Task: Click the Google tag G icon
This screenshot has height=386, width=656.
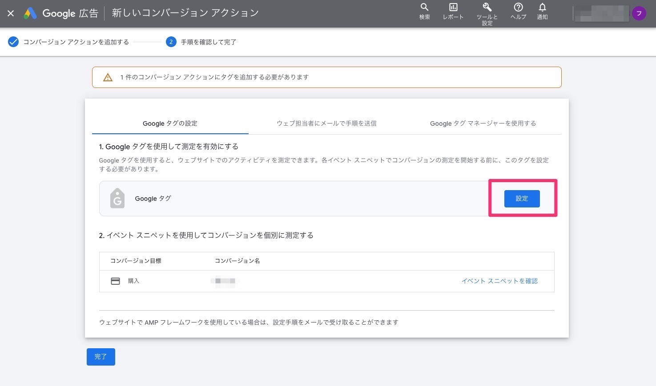Action: click(117, 199)
